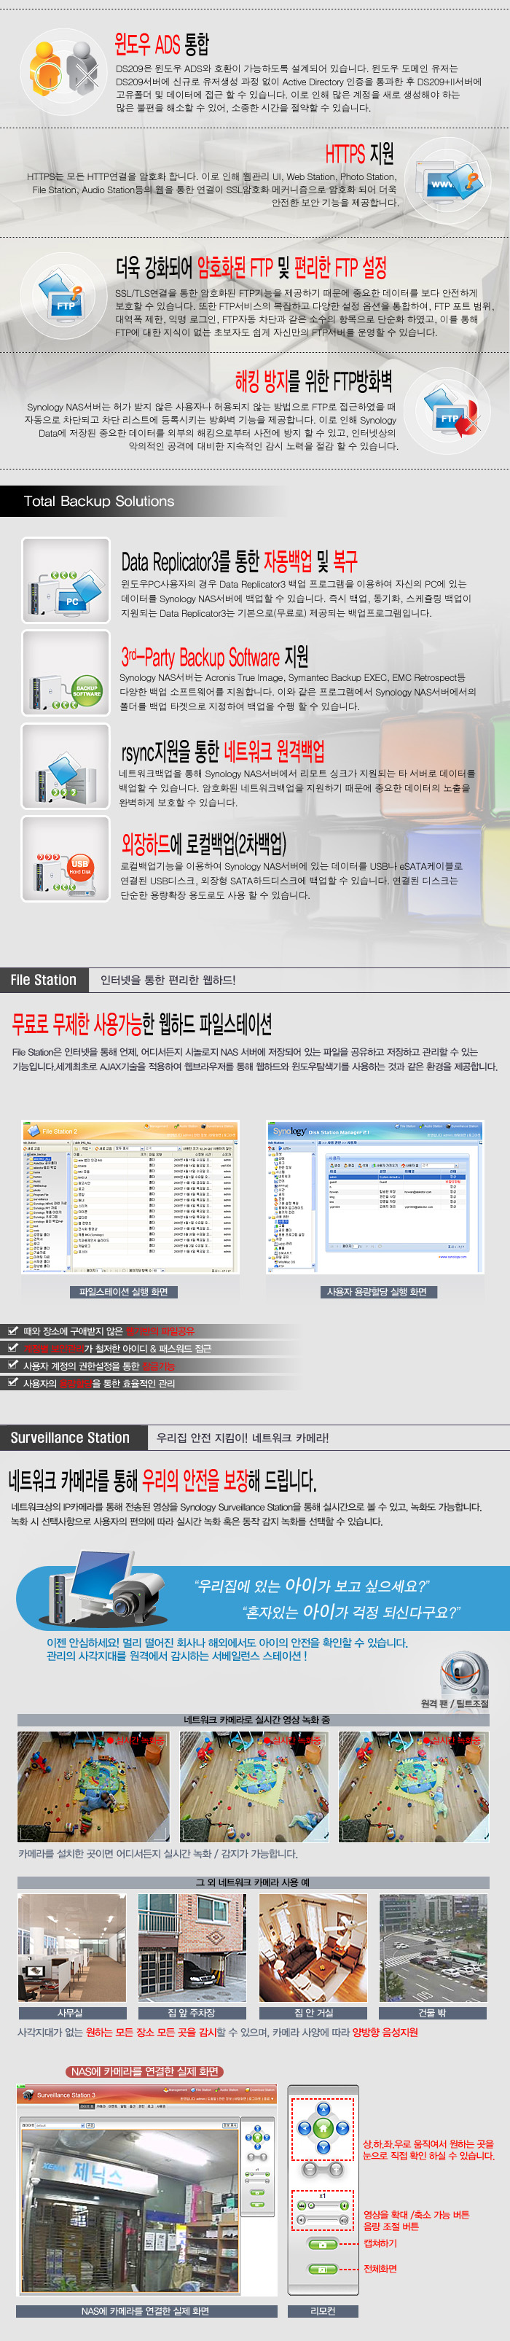Click the right arrow on the remote pad
Viewport: 510px width, 2341px height.
343,2128
